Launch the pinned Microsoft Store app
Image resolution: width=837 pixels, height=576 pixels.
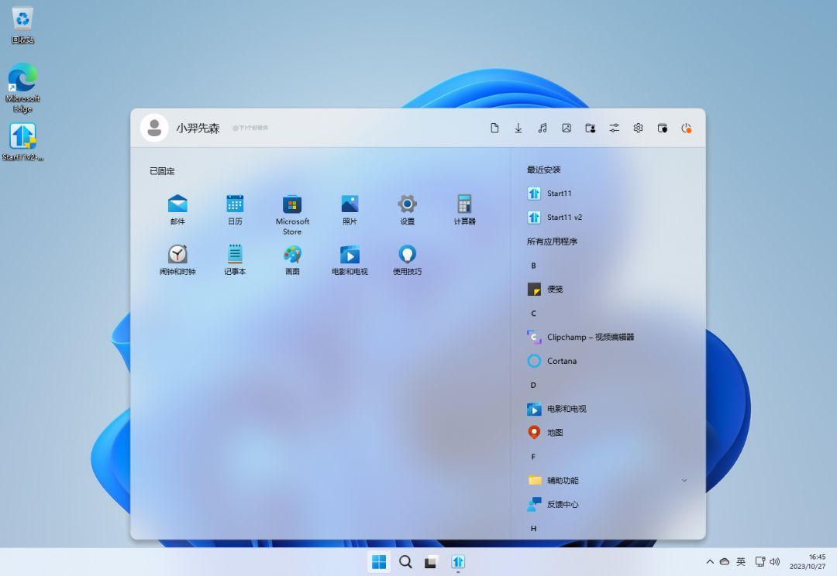(292, 214)
